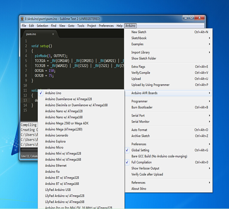Open the Help menu
This screenshot has width=229, height=209.
tap(119, 26)
